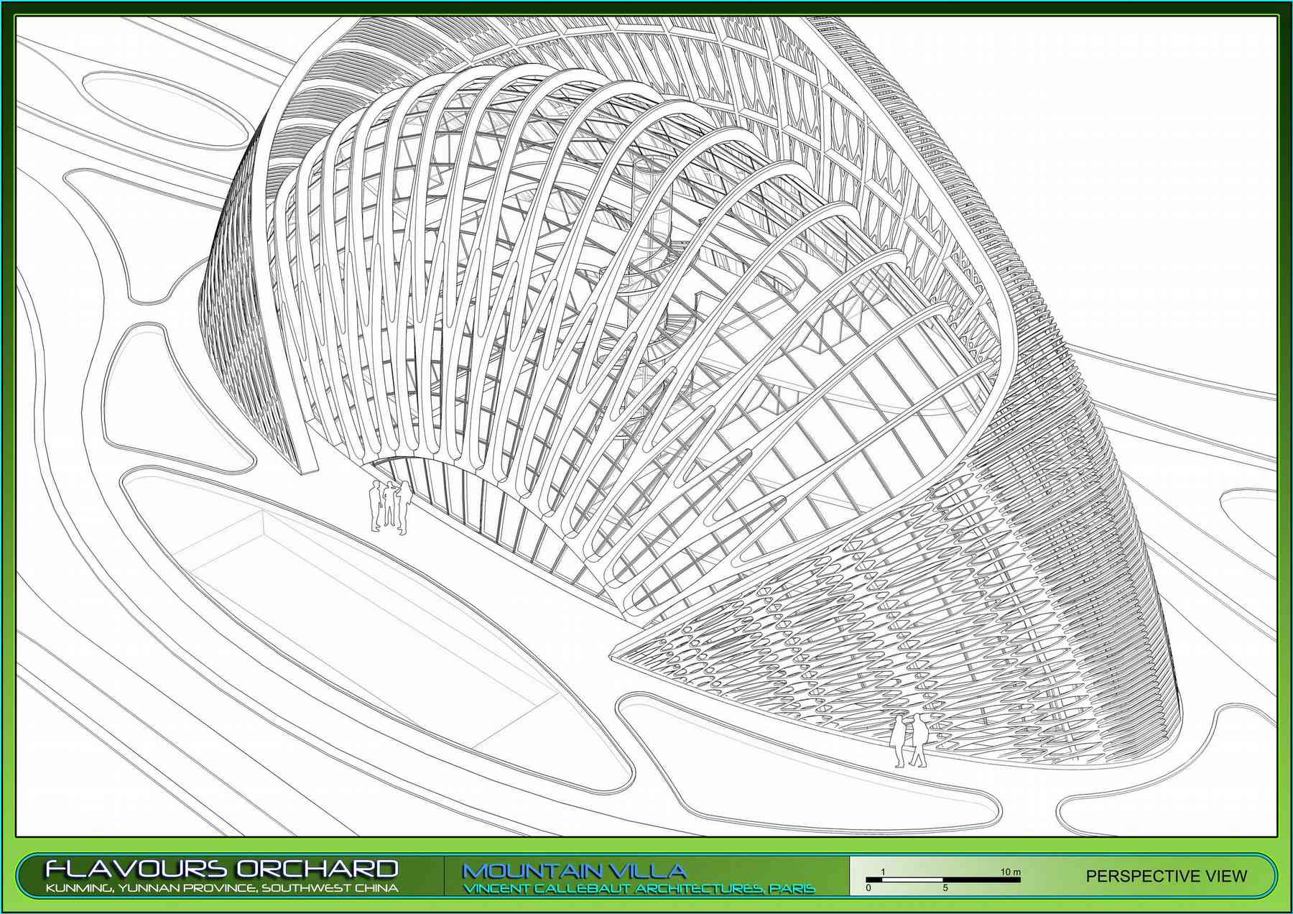Select the Vincent Callebaut Architectures, Paris credit
This screenshot has width=1293, height=914.
click(x=639, y=889)
